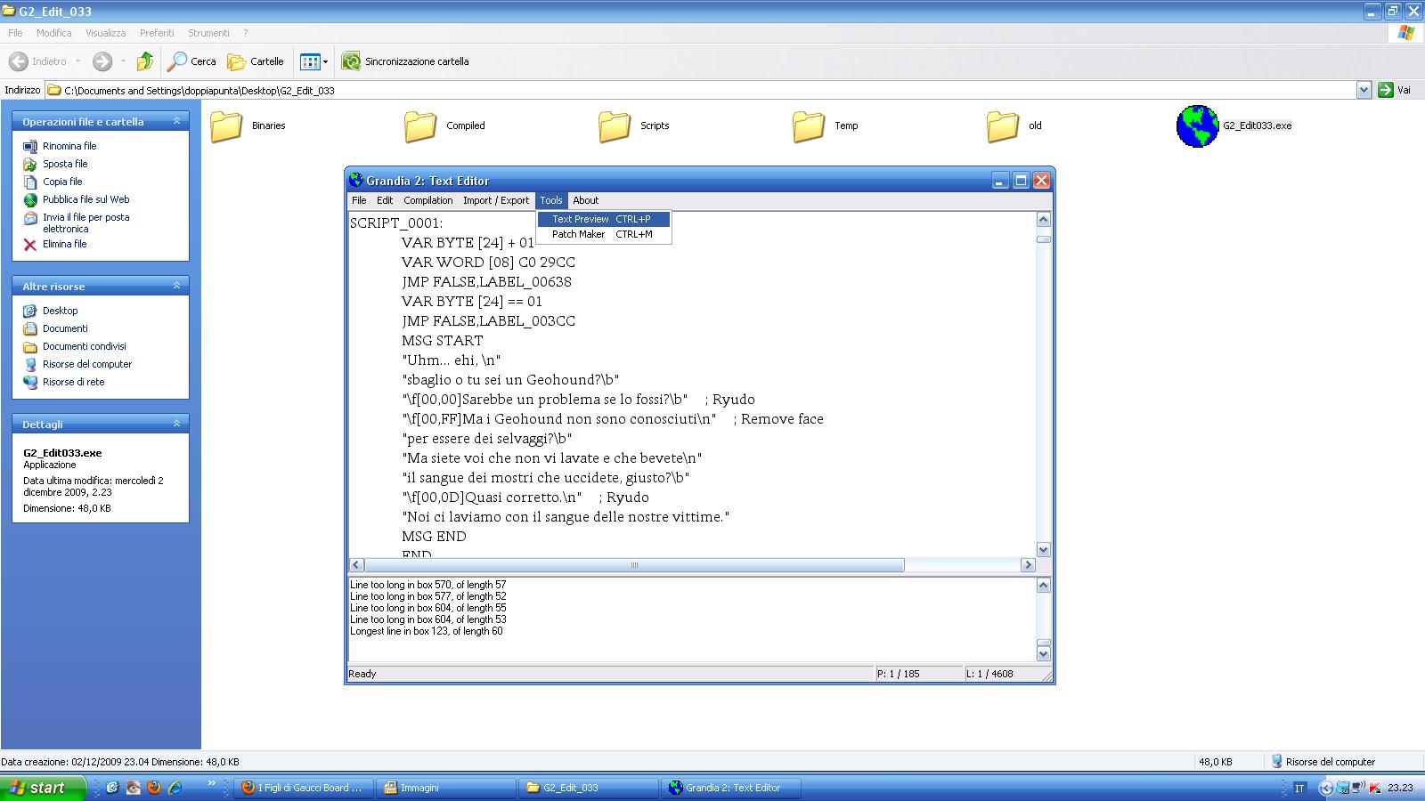
Task: Open the About menu
Action: 585,200
